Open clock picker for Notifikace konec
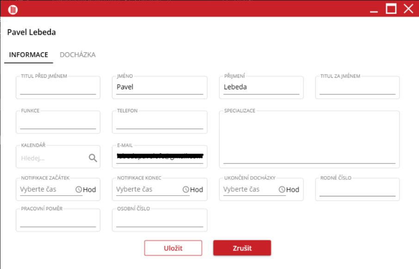This screenshot has width=419, height=269. 186,190
